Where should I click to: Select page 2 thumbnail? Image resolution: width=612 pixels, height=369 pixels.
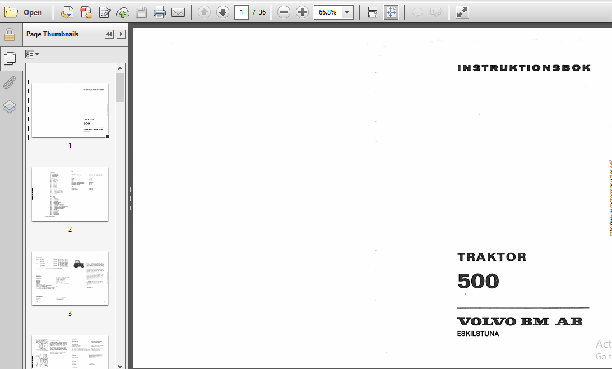tap(70, 194)
